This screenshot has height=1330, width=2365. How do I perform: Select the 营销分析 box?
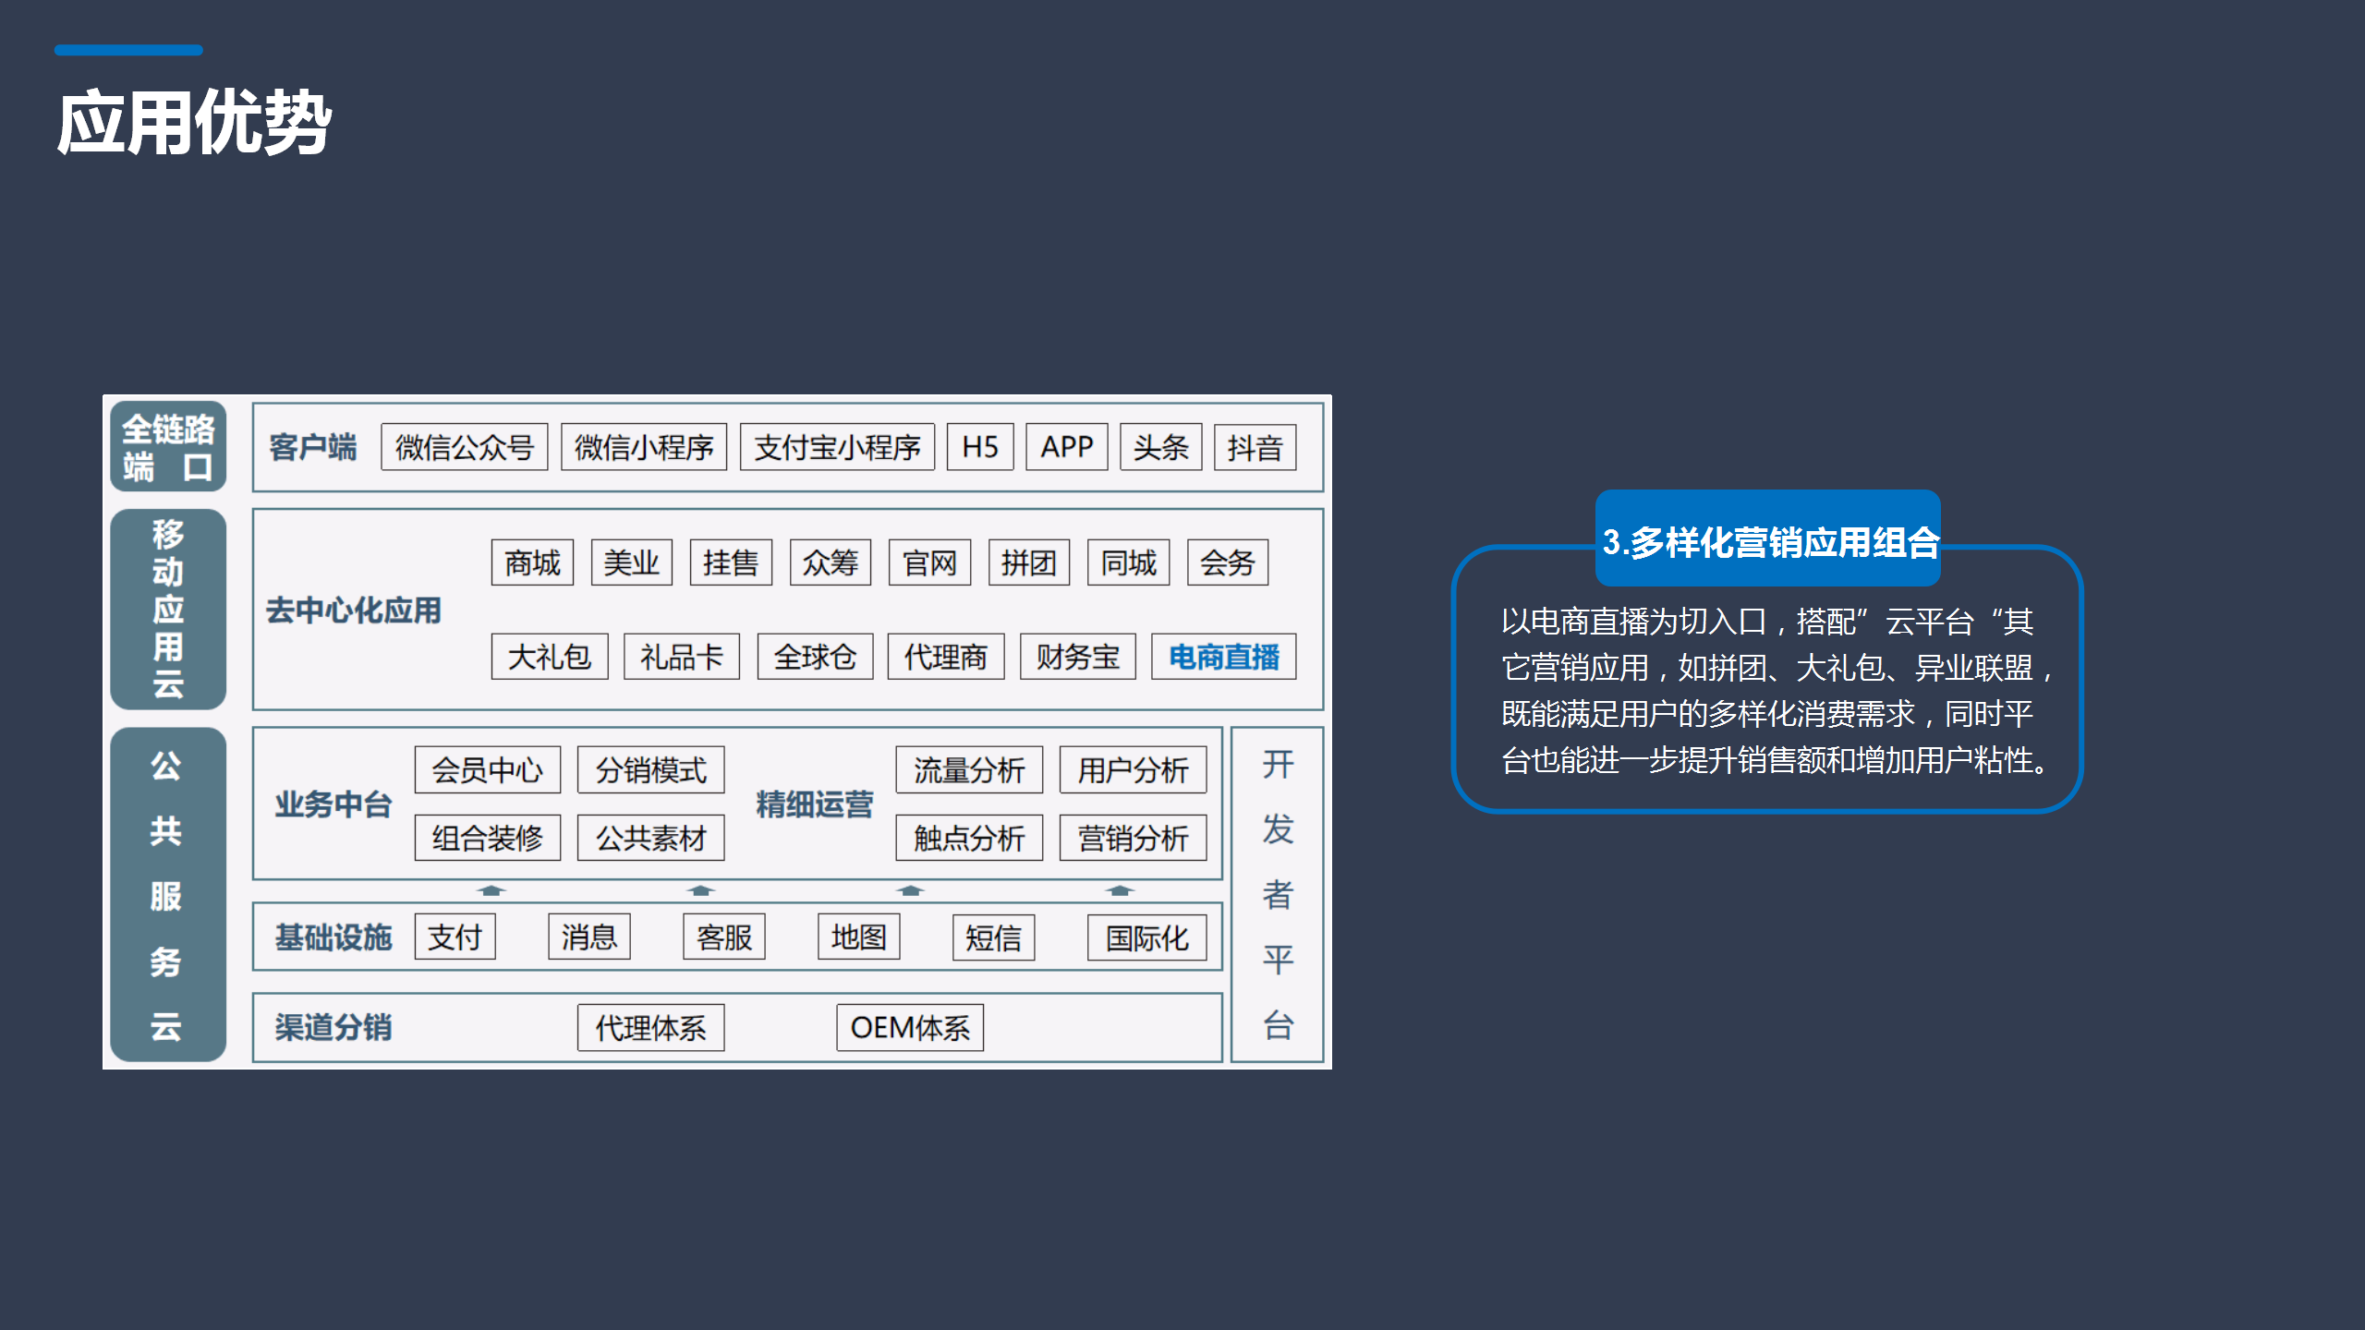point(1134,838)
